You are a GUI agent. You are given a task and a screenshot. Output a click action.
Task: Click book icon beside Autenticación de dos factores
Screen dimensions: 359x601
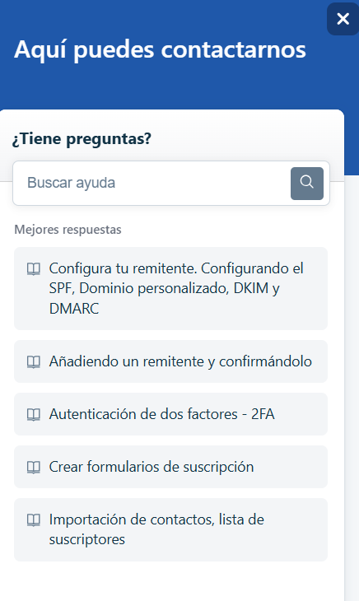click(34, 414)
